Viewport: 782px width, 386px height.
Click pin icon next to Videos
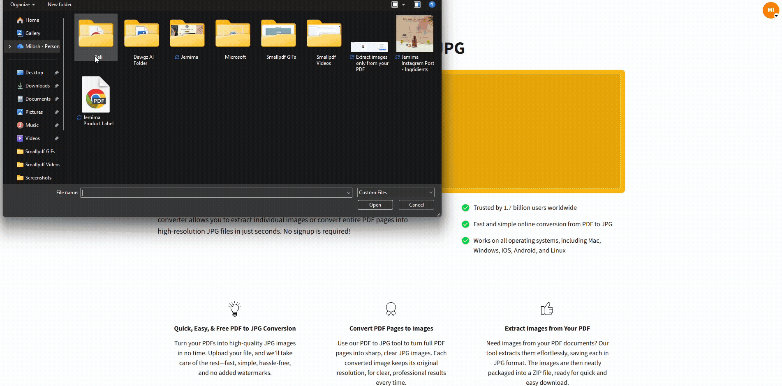(x=57, y=138)
